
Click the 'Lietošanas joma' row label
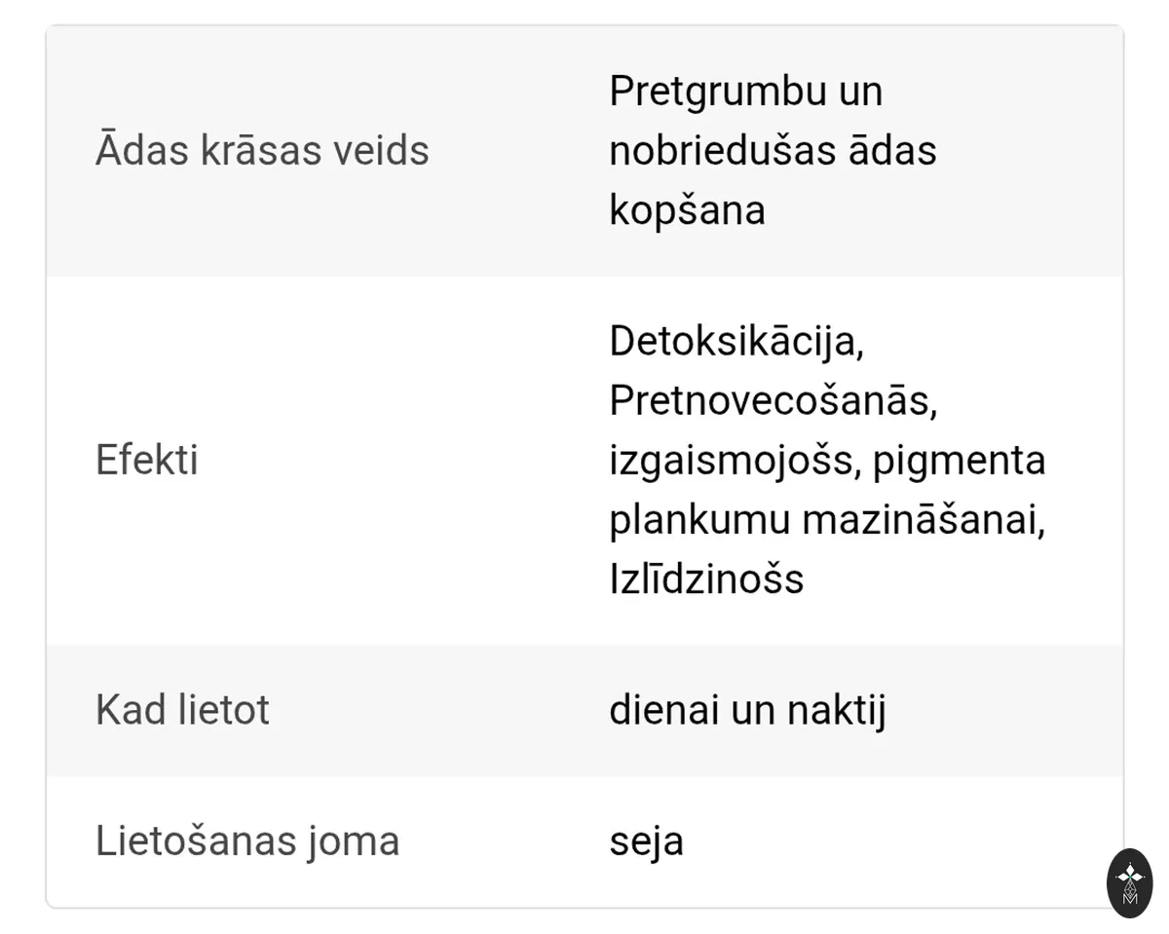click(247, 841)
